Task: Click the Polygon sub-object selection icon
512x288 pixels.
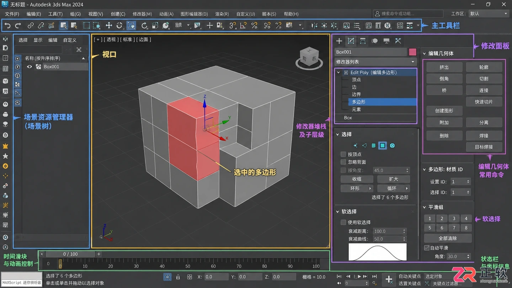Action: coord(383,145)
